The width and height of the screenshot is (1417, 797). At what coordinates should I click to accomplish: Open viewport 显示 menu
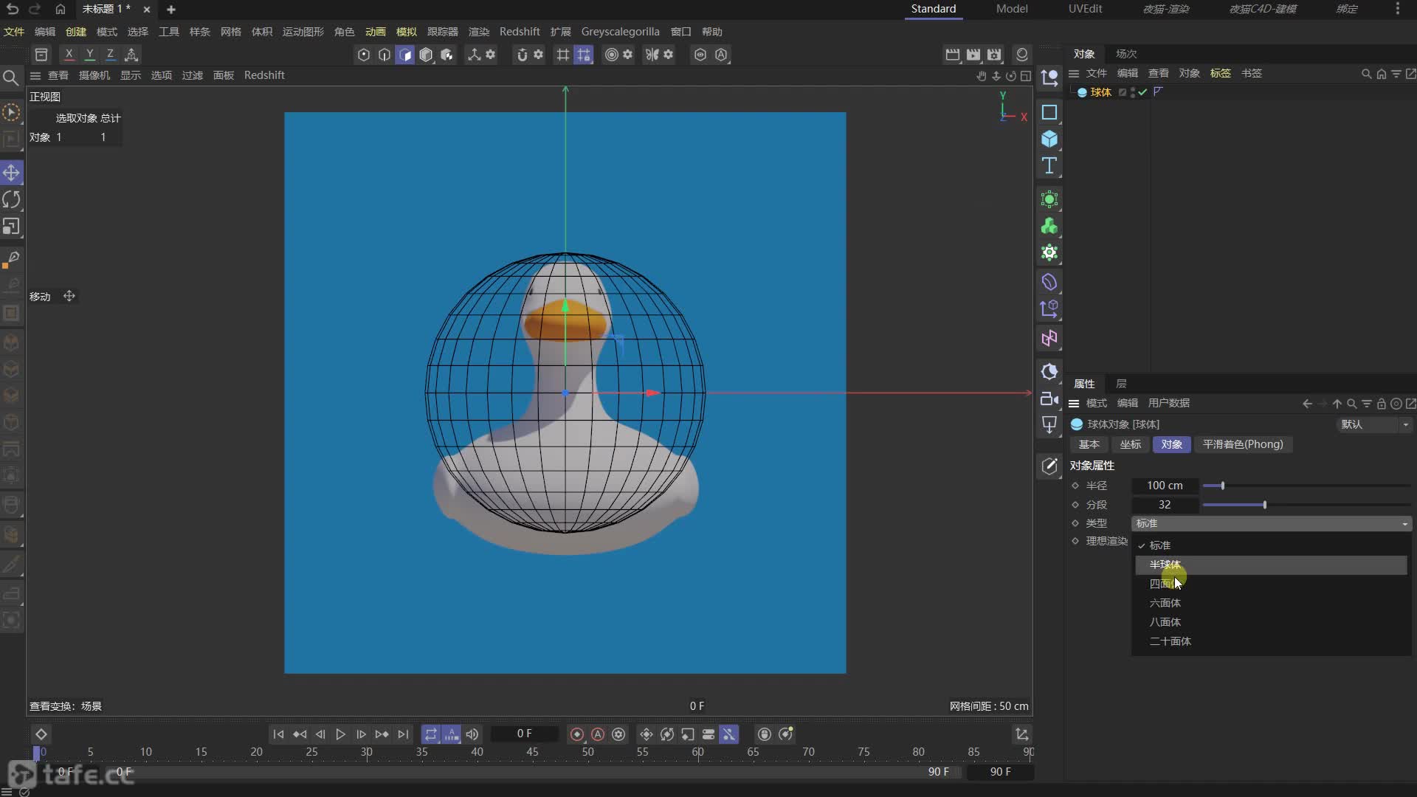pyautogui.click(x=131, y=75)
